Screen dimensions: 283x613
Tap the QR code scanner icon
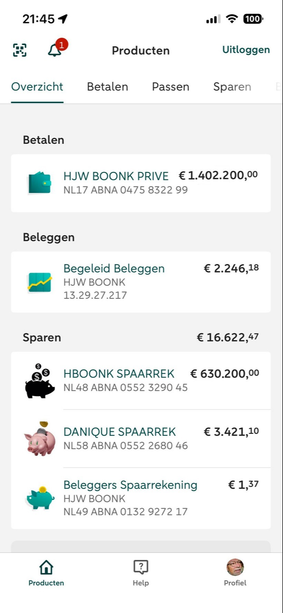click(20, 50)
